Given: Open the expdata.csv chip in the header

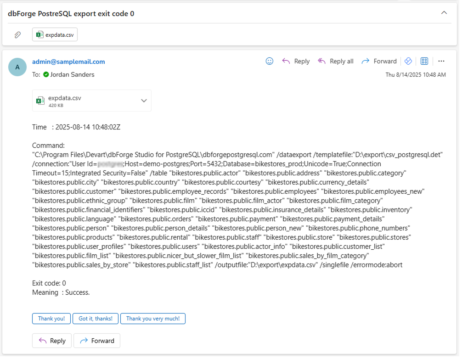Looking at the screenshot, I should (x=55, y=34).
